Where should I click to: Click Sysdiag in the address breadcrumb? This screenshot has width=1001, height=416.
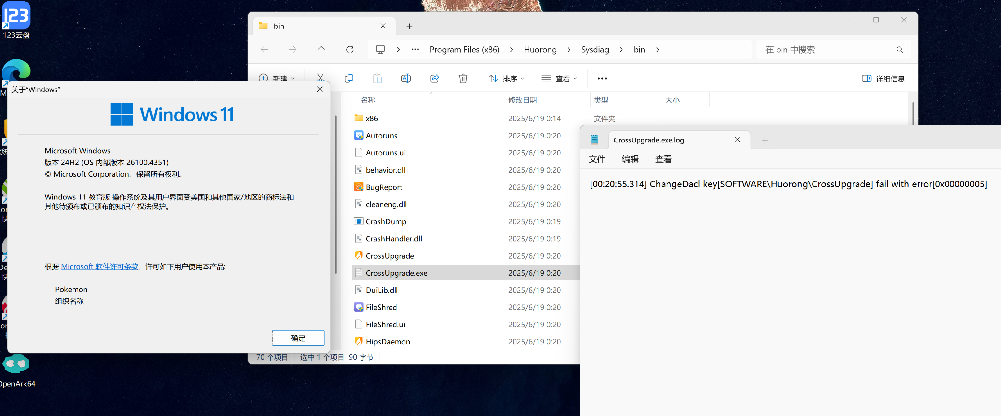[x=595, y=50]
